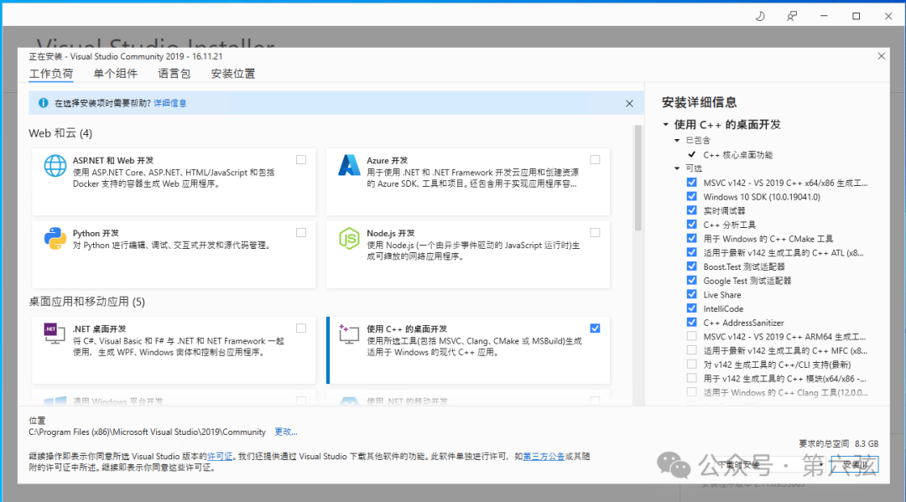The height and width of the screenshot is (502, 906).
Task: Click the Python workload snake icon
Action: (x=55, y=238)
